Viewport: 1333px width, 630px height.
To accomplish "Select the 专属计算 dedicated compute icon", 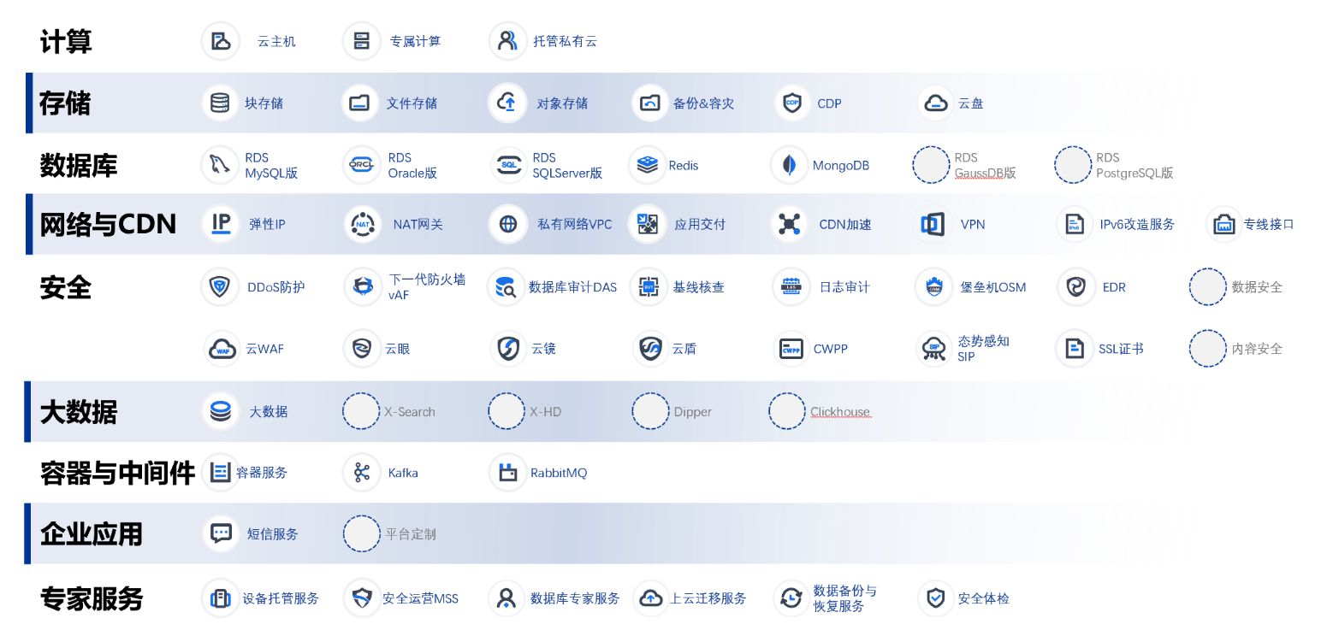I will [x=362, y=41].
